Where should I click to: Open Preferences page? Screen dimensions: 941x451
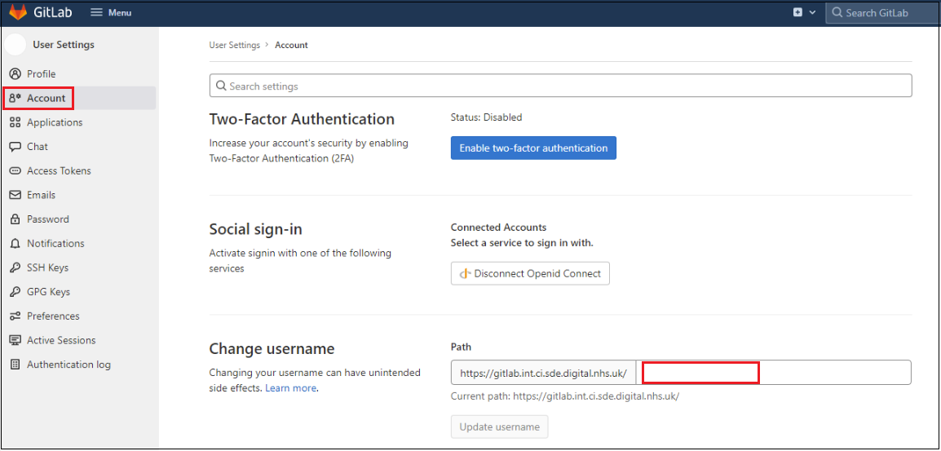coord(53,316)
